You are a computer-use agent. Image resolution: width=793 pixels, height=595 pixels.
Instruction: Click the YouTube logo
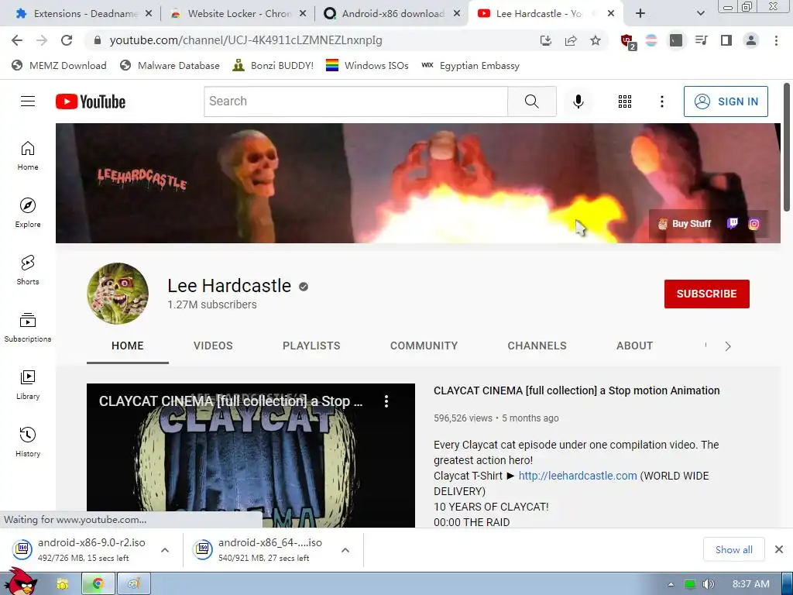point(91,101)
